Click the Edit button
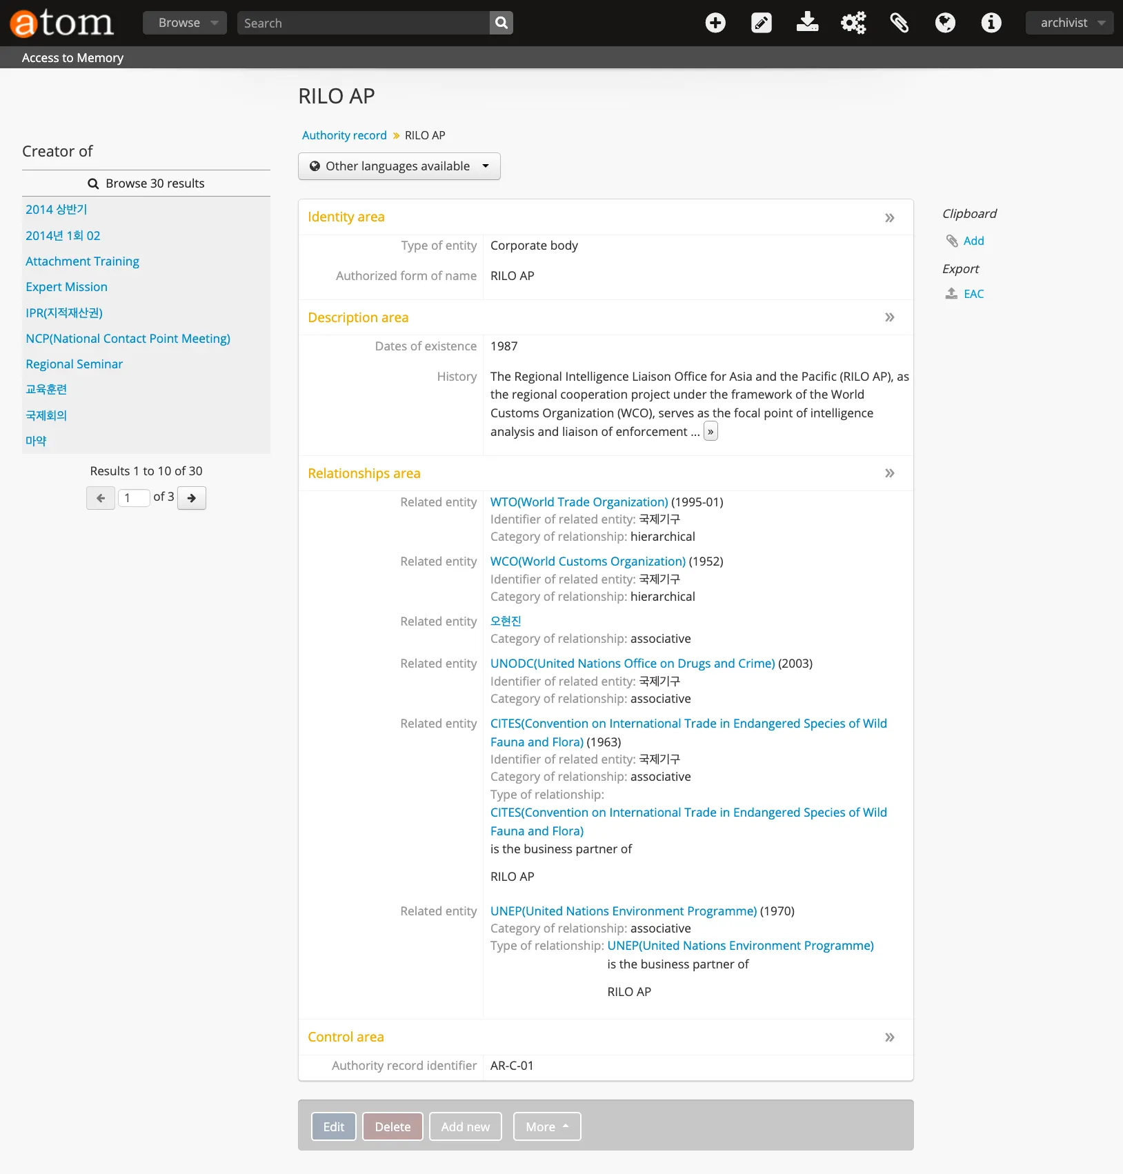 coord(334,1126)
